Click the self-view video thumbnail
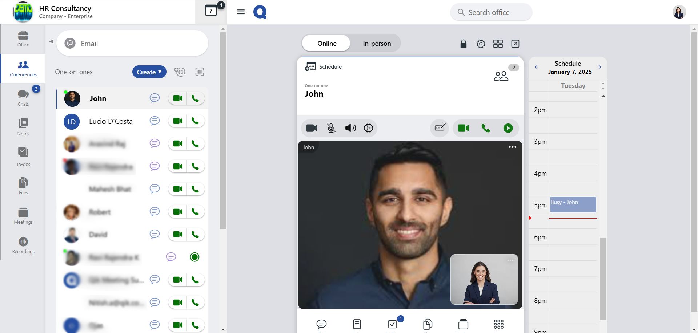The image size is (698, 333). point(484,279)
